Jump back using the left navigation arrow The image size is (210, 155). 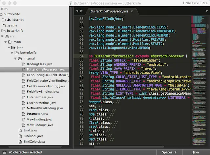pyautogui.click(x=77, y=11)
